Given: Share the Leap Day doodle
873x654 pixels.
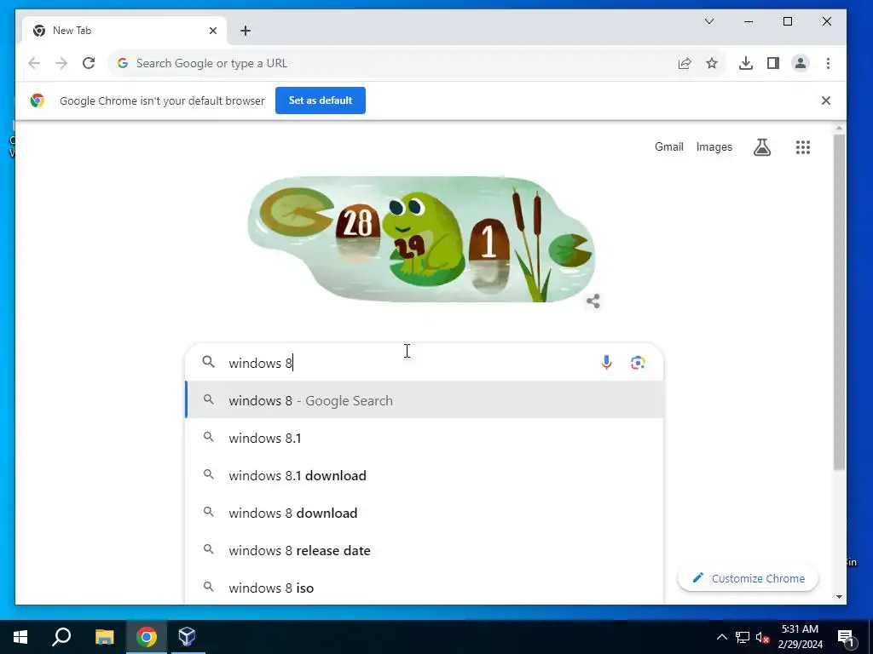Looking at the screenshot, I should [593, 301].
